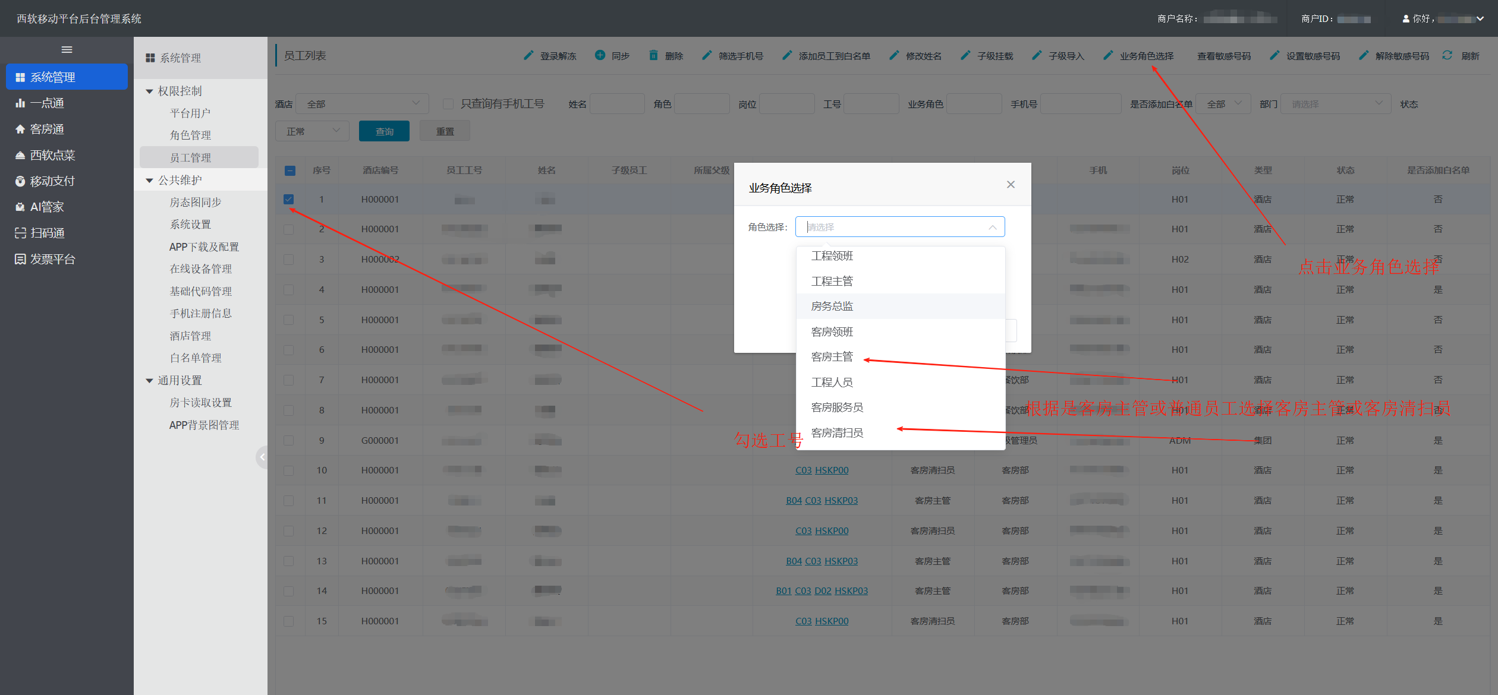Toggle the header select-all checkbox
This screenshot has height=695, width=1498.
290,170
